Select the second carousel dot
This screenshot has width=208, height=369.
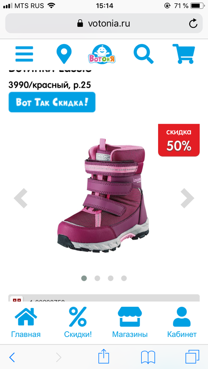pyautogui.click(x=98, y=278)
